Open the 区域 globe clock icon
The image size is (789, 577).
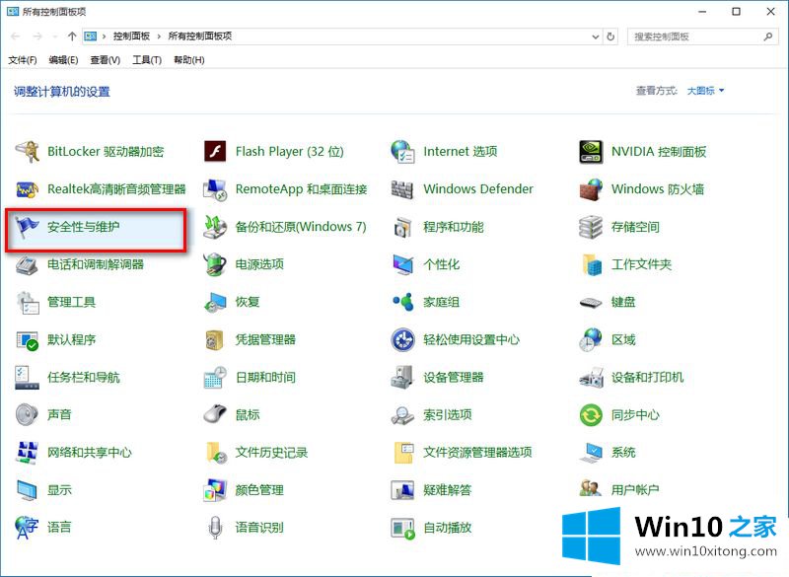tap(591, 340)
